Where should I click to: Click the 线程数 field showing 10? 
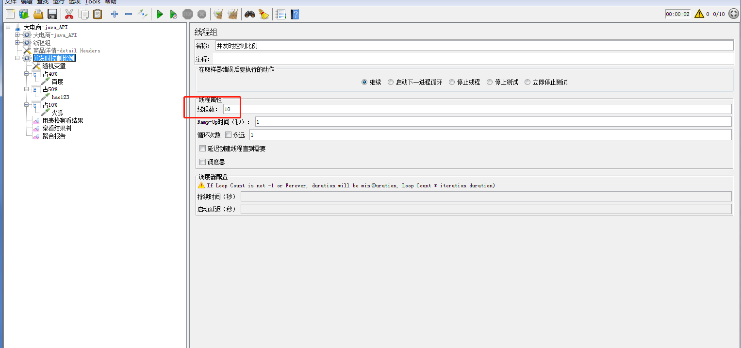click(x=477, y=109)
